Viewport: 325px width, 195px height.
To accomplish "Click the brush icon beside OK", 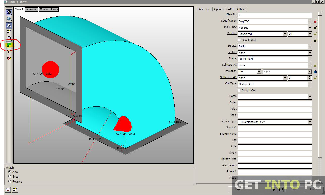I will [x=274, y=189].
